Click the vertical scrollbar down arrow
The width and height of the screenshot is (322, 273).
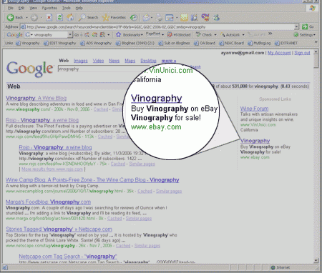click(316, 260)
